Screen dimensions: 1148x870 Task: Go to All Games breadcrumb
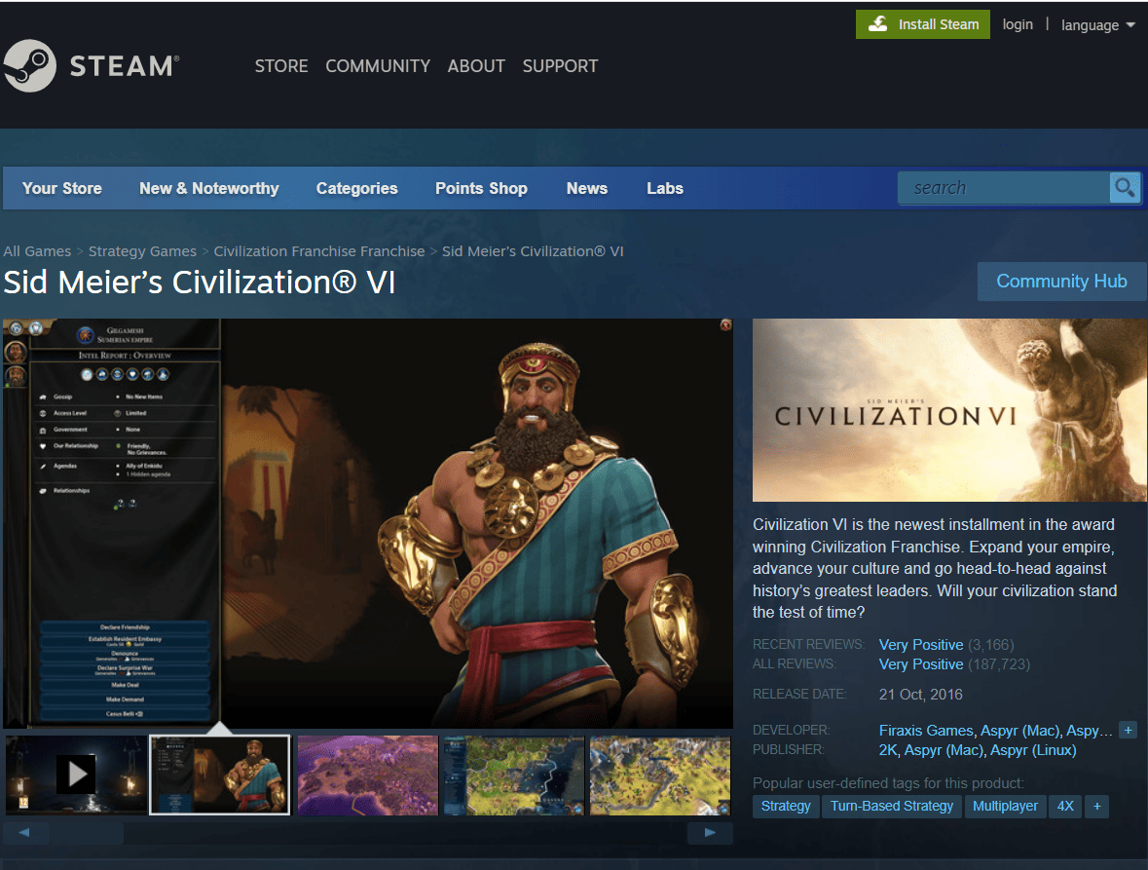pyautogui.click(x=37, y=251)
